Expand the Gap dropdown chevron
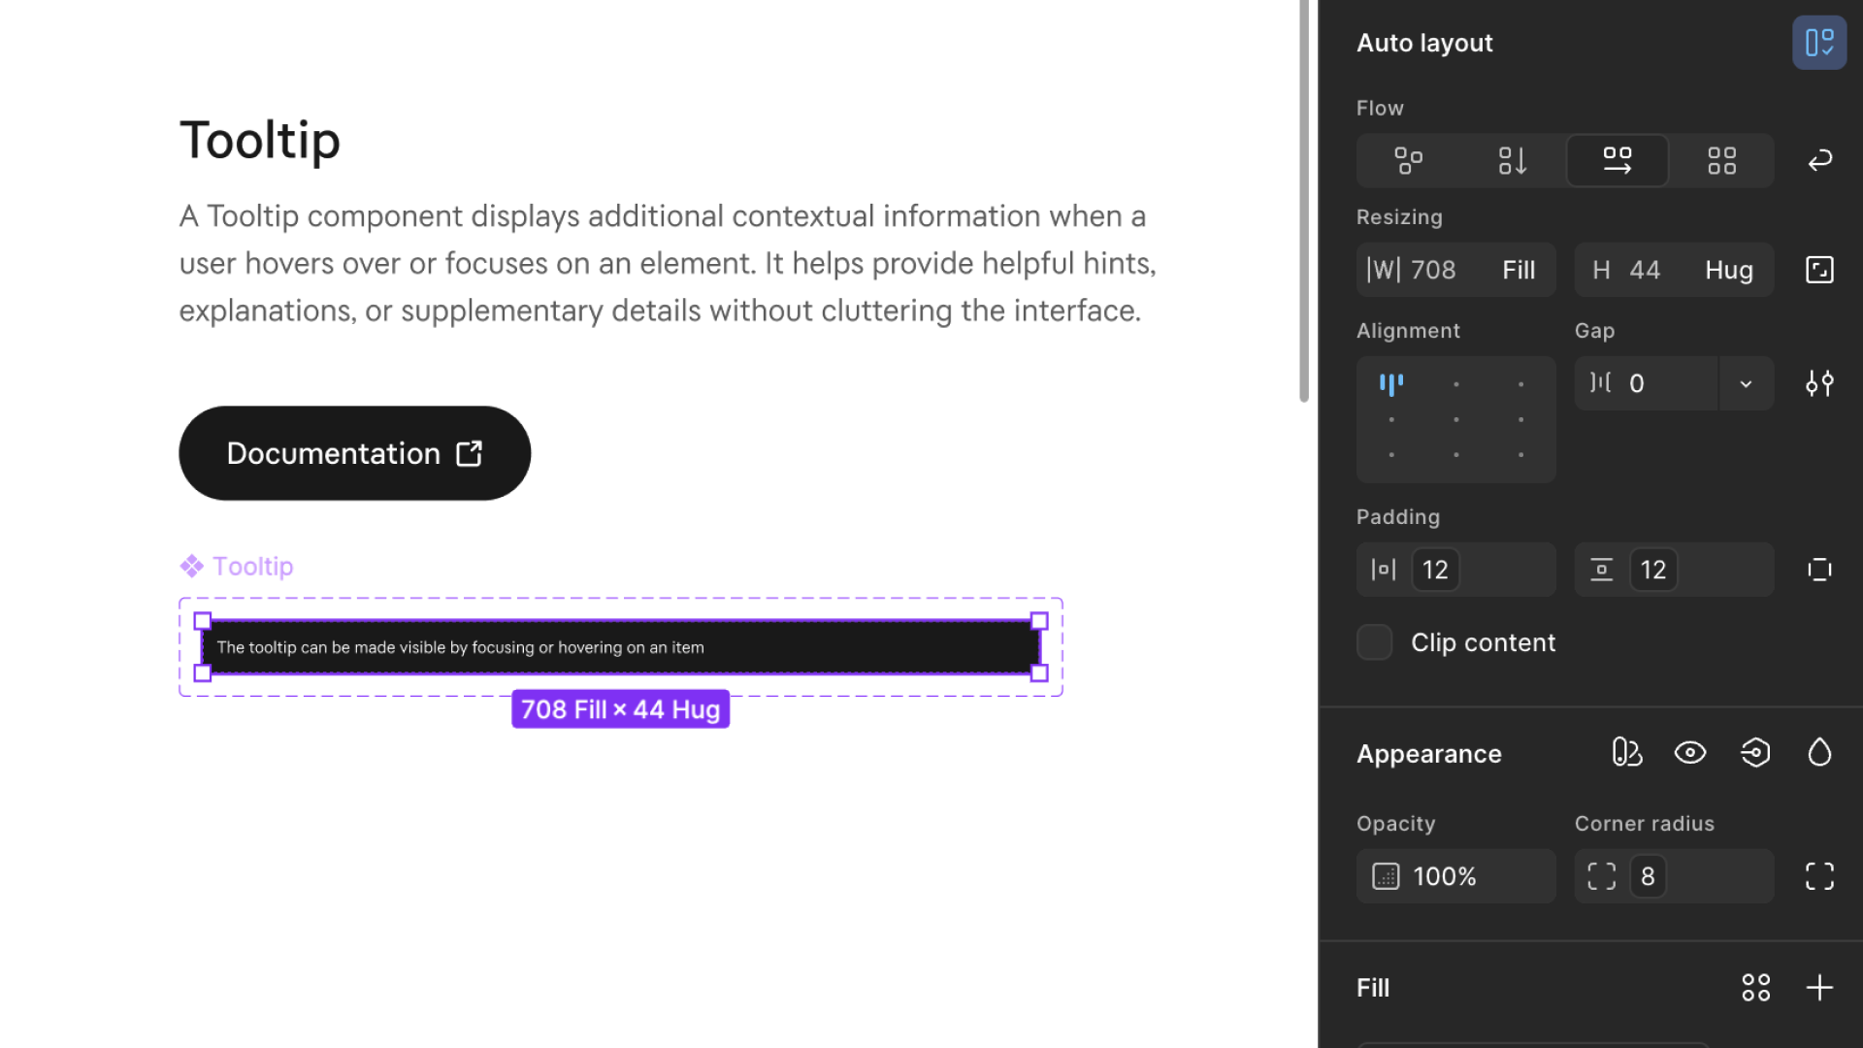 click(1747, 383)
